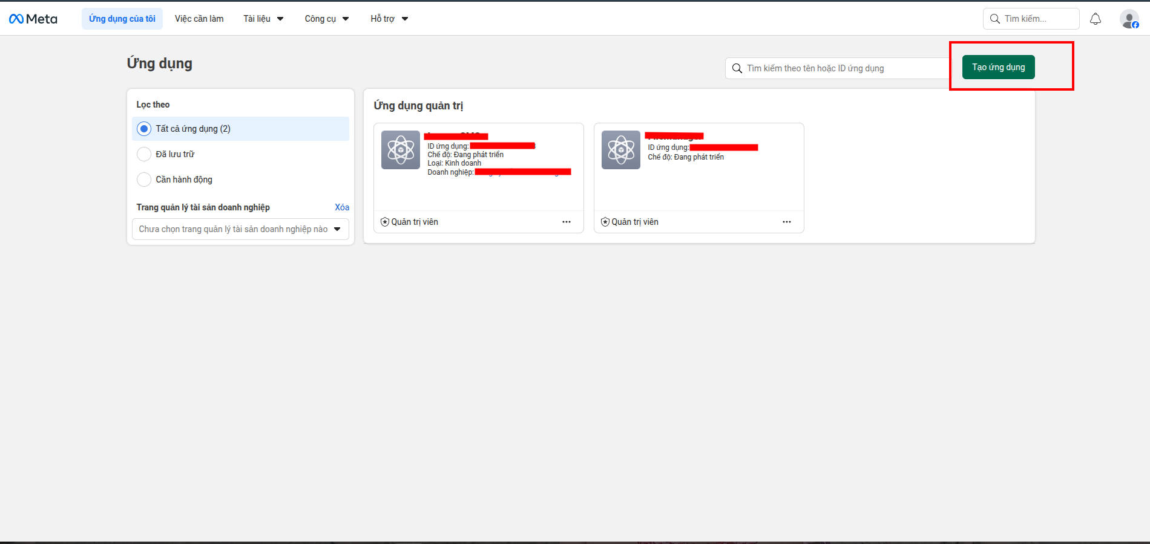The height and width of the screenshot is (544, 1150).
Task: Expand the 'Hỗ trợ' dropdown menu
Action: click(x=389, y=19)
